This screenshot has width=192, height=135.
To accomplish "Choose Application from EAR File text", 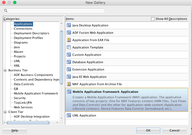I will coord(91,40).
